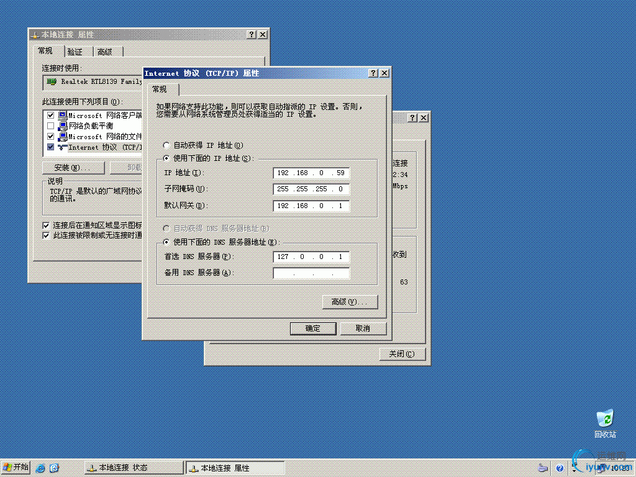Toggle Microsoft 网络的文件 sharing checkbox

[51, 136]
